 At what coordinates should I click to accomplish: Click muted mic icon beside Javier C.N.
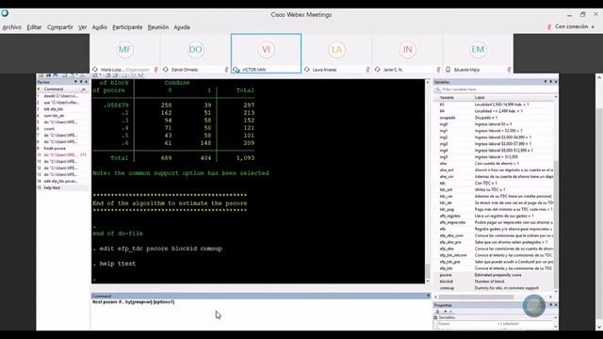click(x=438, y=70)
